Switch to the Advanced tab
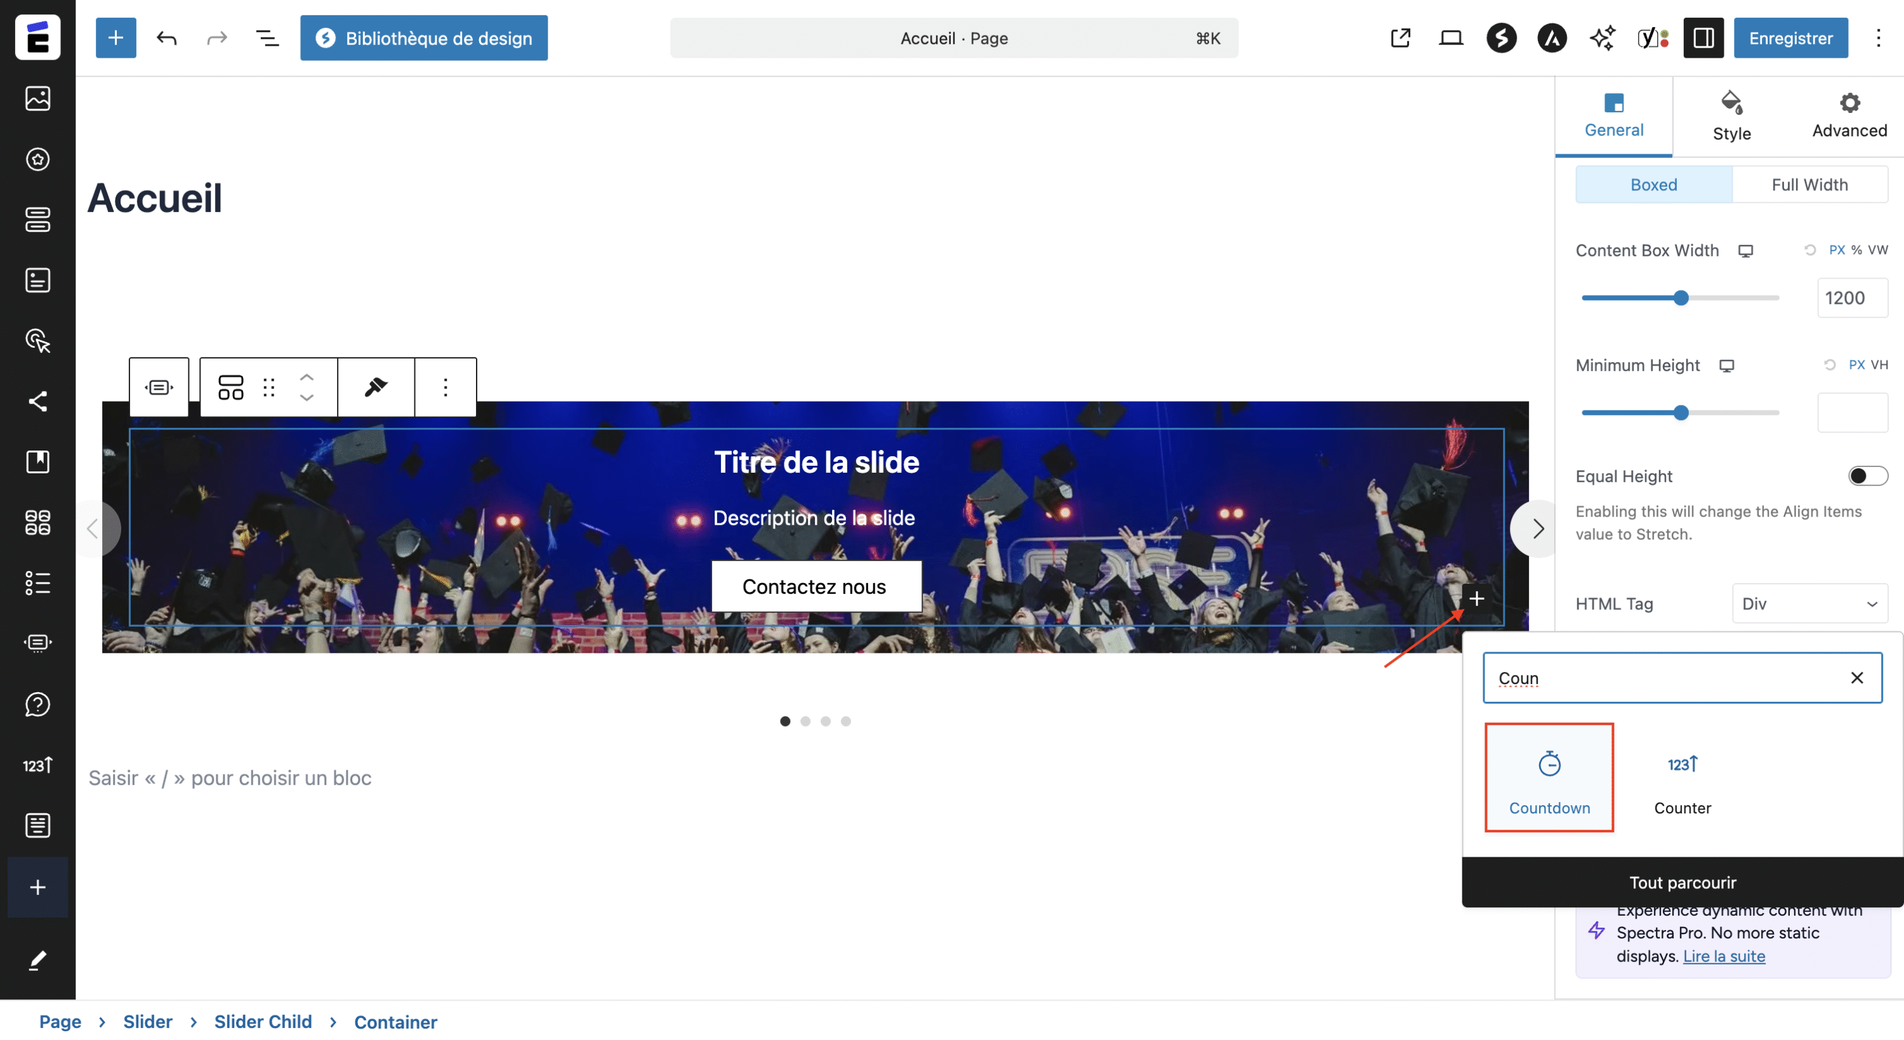1904x1040 pixels. [1849, 116]
